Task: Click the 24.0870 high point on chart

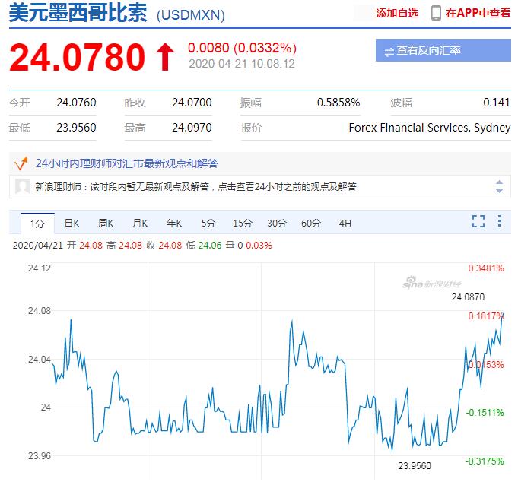Action: click(502, 312)
